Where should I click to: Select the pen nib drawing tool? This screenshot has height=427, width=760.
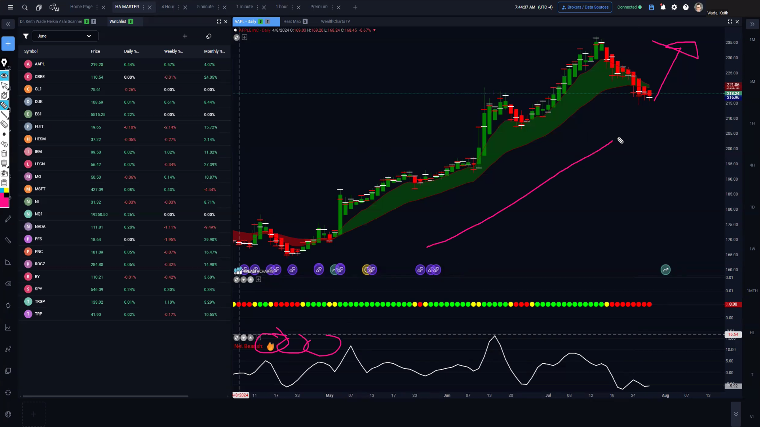pyautogui.click(x=4, y=62)
